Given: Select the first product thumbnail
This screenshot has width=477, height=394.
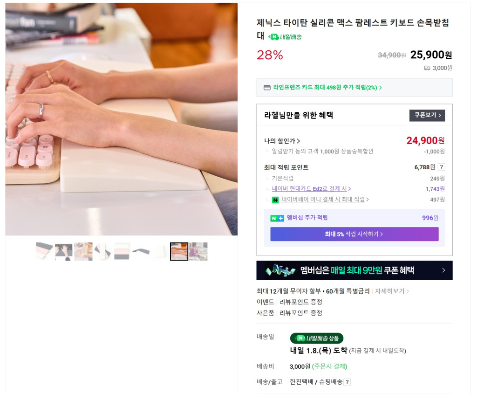Looking at the screenshot, I should coord(44,251).
